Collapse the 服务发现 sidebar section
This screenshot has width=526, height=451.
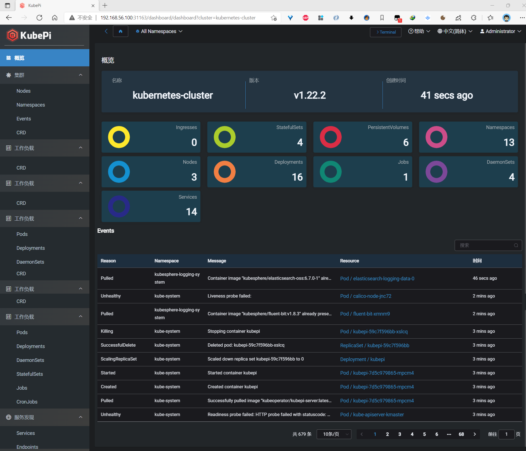(45, 417)
